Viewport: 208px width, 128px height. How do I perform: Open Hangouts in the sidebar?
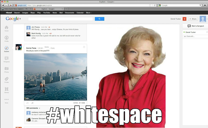(x=7, y=58)
